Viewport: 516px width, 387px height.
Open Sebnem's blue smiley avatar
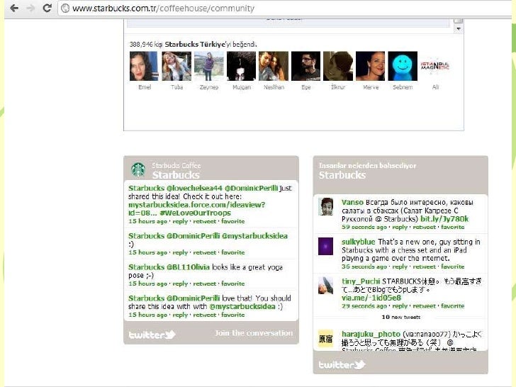pos(403,66)
